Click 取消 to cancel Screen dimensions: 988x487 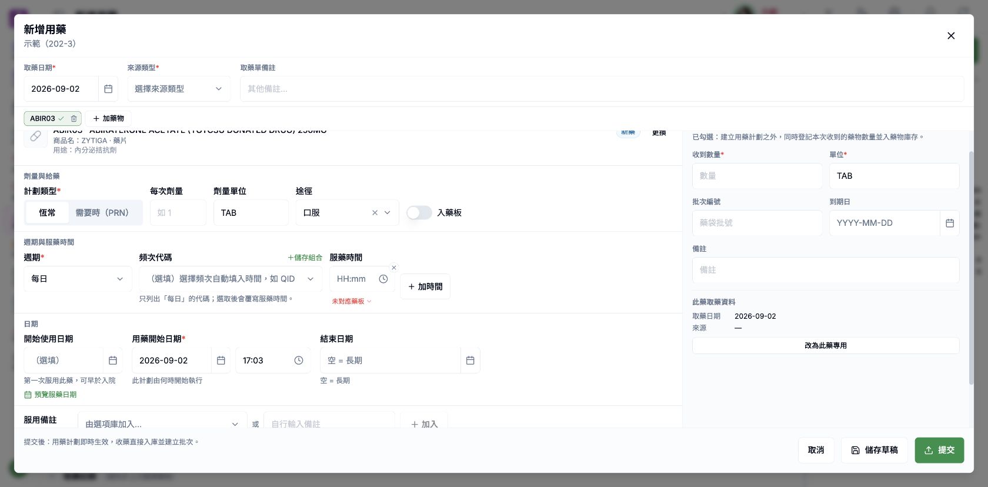coord(816,450)
